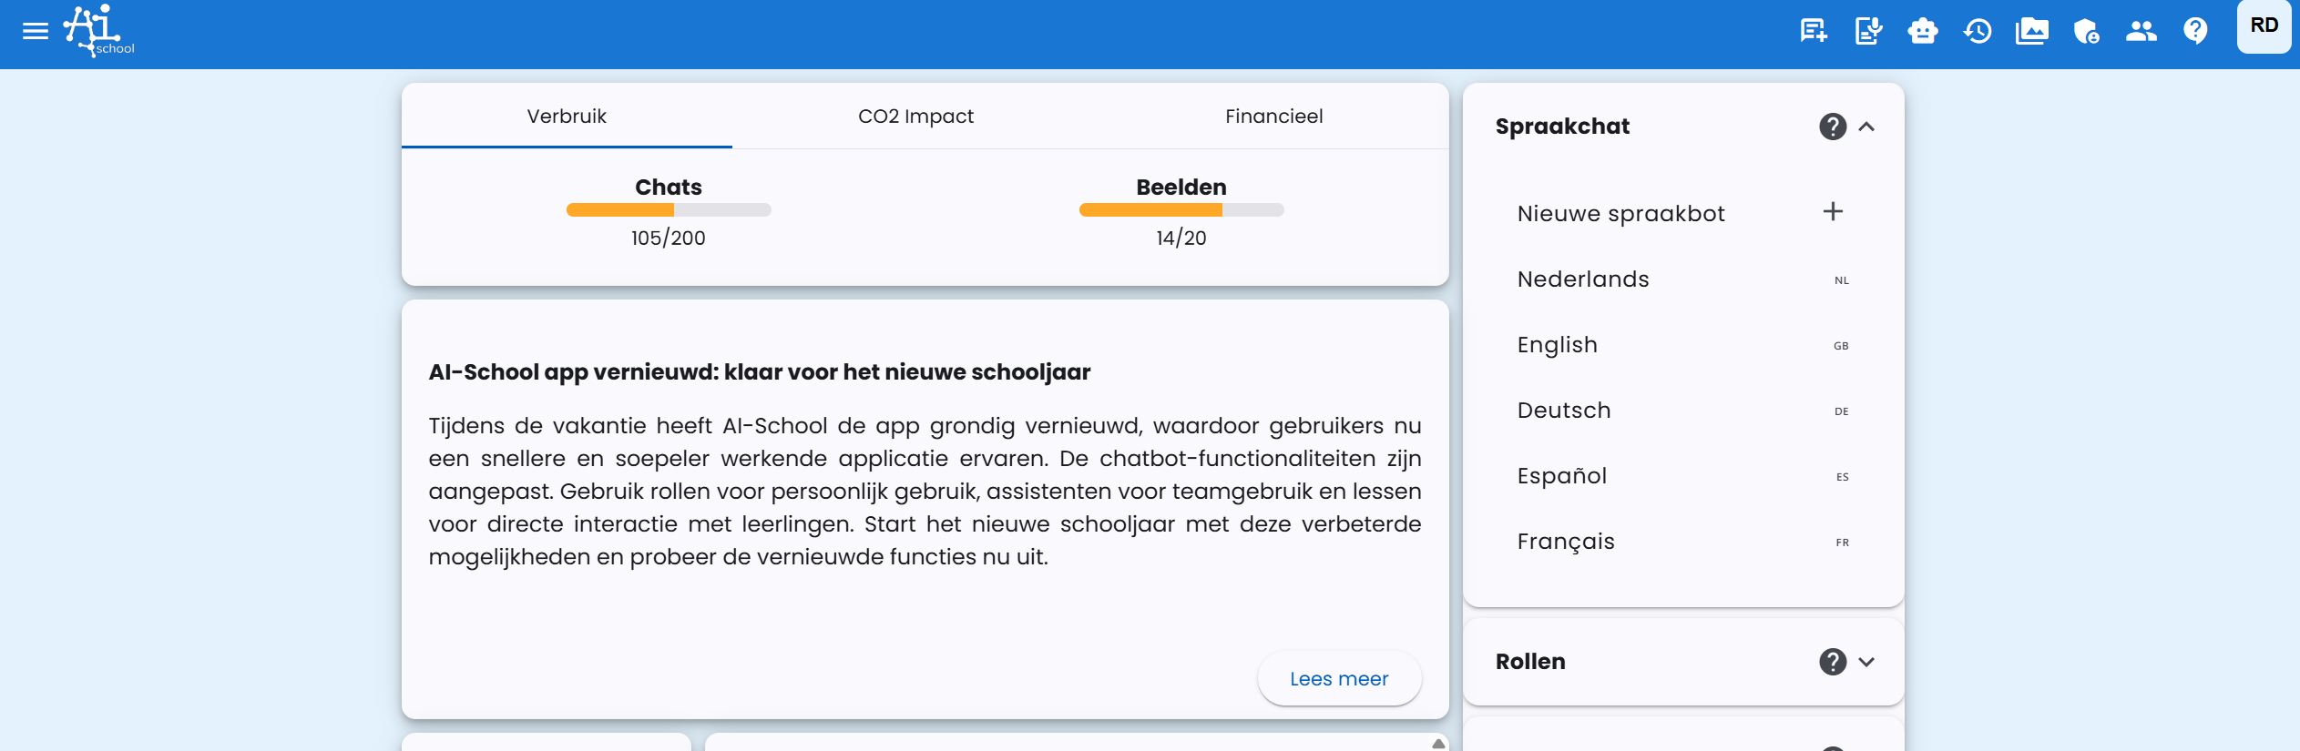Viewport: 2300px width, 751px height.
Task: Switch to the CO2 Impact tab
Action: click(x=915, y=117)
